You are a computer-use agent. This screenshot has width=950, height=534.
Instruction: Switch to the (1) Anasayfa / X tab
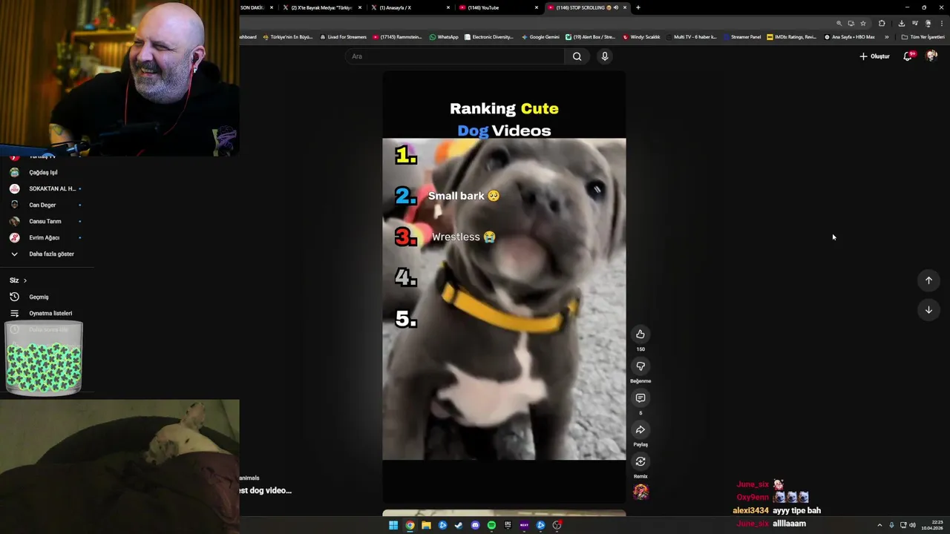pos(410,7)
